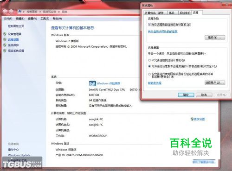Click the shield icon beside 高级系统设置

5,51
